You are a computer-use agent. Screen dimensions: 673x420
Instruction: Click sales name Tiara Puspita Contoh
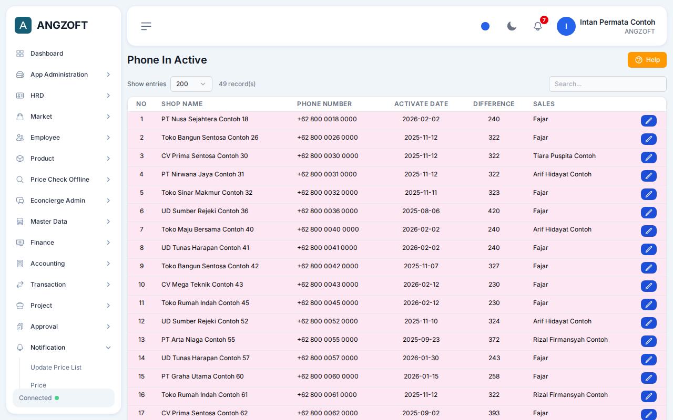tap(564, 156)
